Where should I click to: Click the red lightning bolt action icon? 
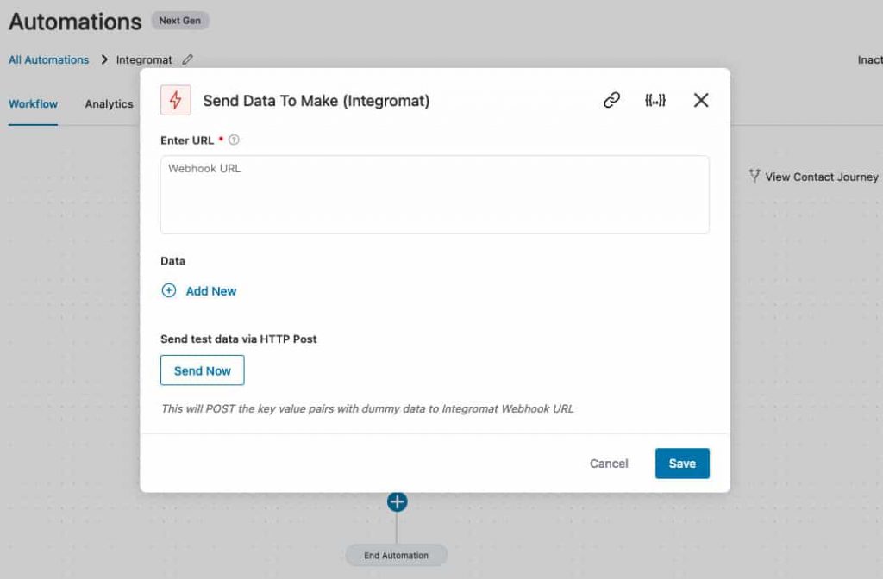pyautogui.click(x=176, y=100)
